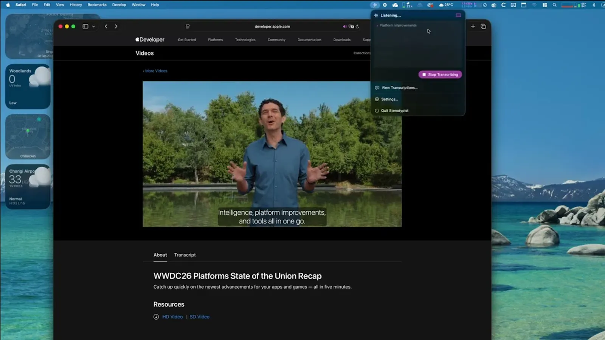Open the Bookmarks menu in the menu bar
This screenshot has width=605, height=340.
(97, 5)
